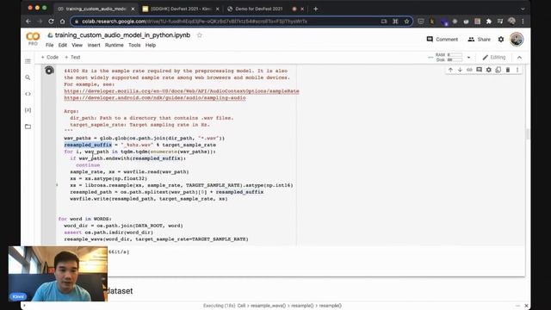Add a new Code cell
This screenshot has width=551, height=310.
click(50, 58)
